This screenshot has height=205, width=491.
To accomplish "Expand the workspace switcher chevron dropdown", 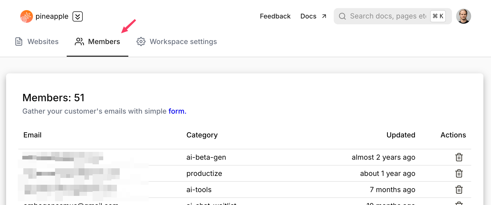I will [x=78, y=16].
